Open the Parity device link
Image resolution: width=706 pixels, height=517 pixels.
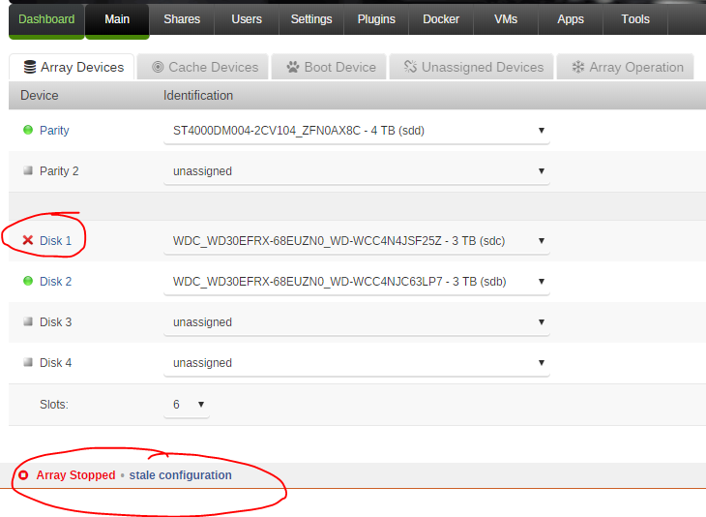click(54, 131)
